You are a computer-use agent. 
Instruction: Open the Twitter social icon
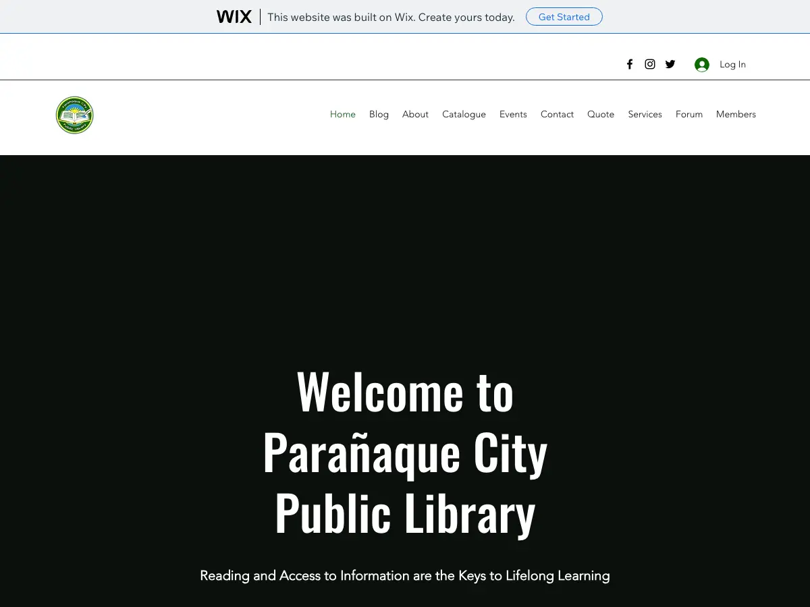pos(670,64)
